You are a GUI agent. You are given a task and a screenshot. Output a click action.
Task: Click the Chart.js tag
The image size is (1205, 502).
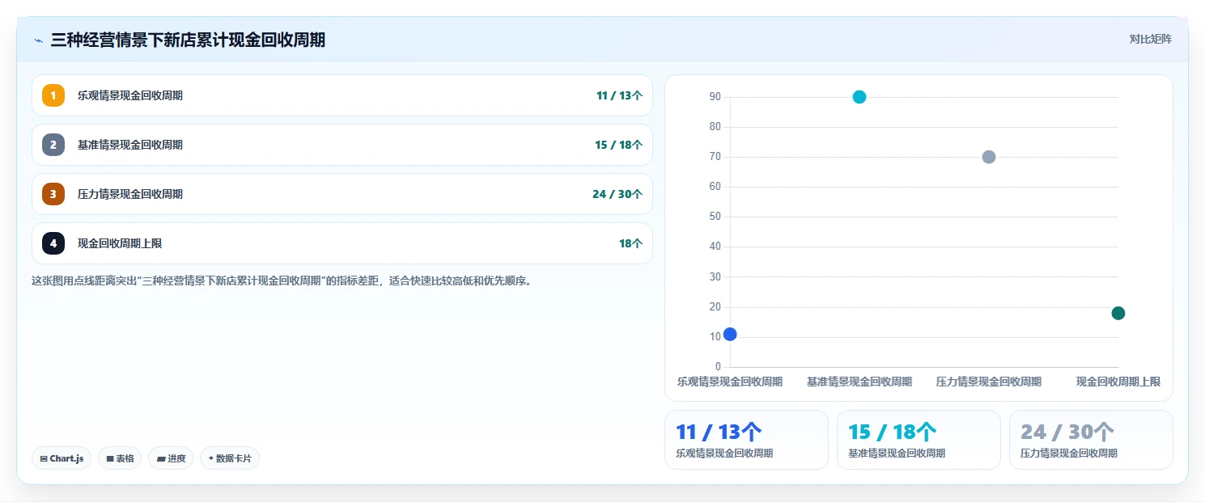coord(62,458)
